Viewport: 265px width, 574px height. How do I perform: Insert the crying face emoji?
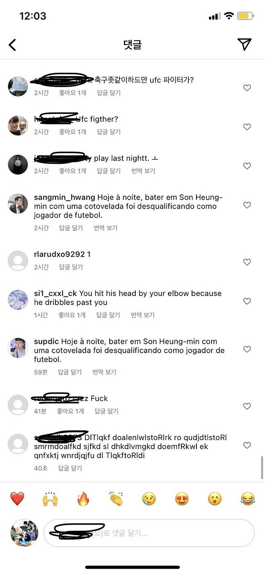coord(149,499)
